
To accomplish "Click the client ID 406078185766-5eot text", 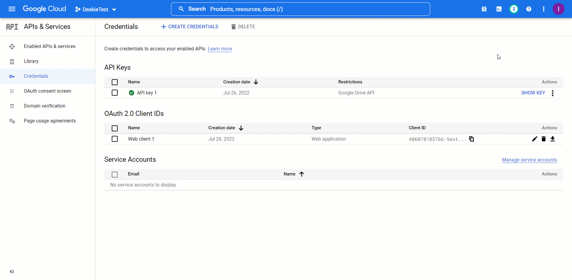I will [x=437, y=139].
